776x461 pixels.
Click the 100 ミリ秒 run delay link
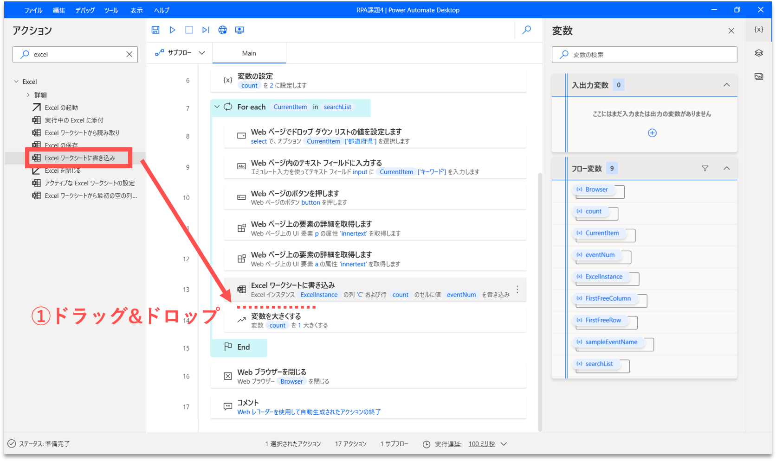pos(481,444)
